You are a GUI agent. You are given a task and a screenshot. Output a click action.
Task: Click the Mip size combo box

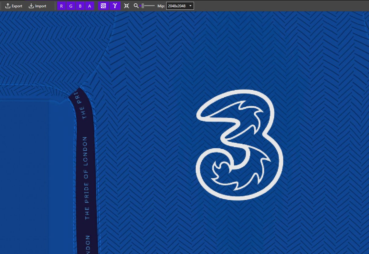180,5
